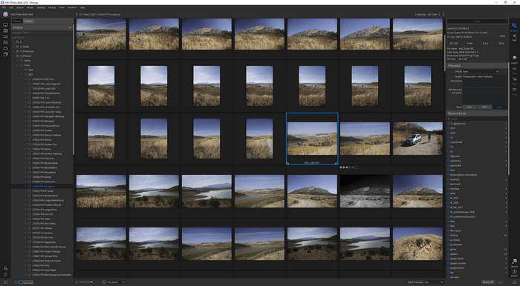Click the albums stack icon in left sidebar

pyautogui.click(x=6, y=54)
